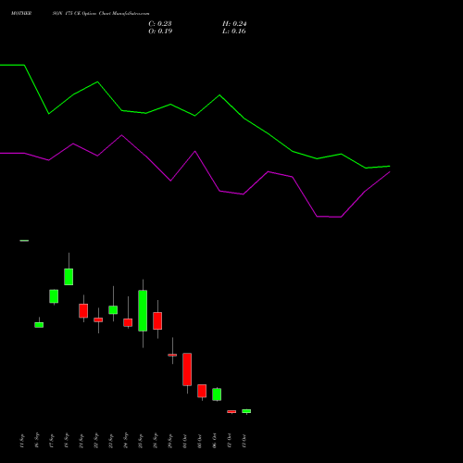This screenshot has height=463, width=463.
Task: Click the 21 Sep date label
Action: pos(81,441)
